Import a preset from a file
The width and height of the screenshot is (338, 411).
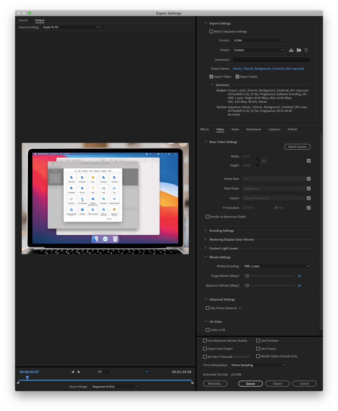298,50
